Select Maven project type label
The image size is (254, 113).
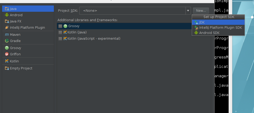tap(15, 35)
